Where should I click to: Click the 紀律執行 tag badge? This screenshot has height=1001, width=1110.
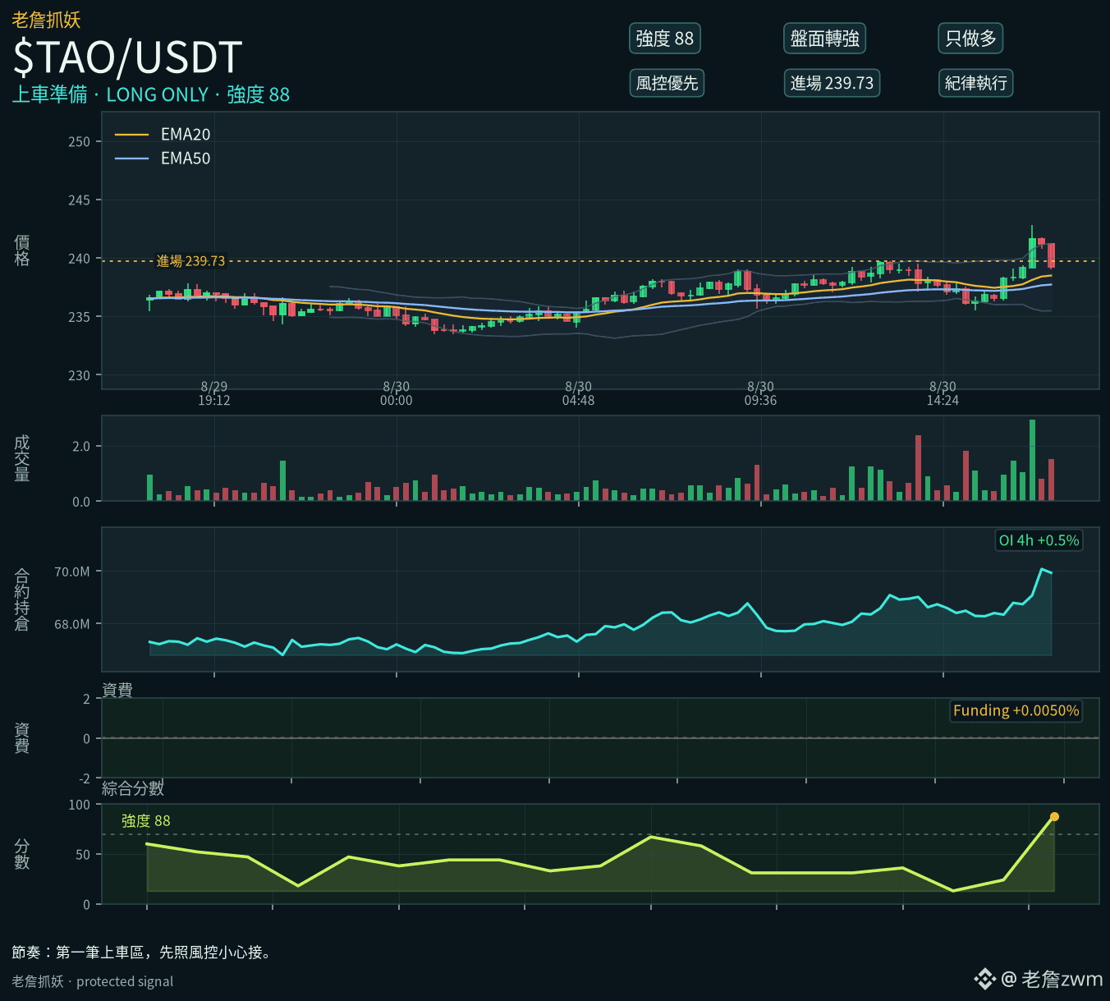[975, 83]
